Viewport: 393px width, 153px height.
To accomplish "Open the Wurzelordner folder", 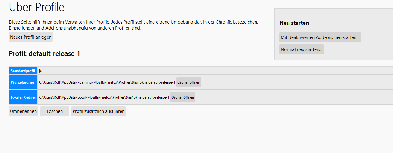I will 189,82.
